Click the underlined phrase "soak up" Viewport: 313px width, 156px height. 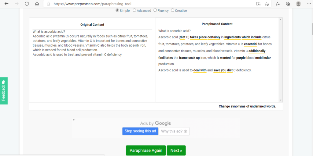coord(194,58)
